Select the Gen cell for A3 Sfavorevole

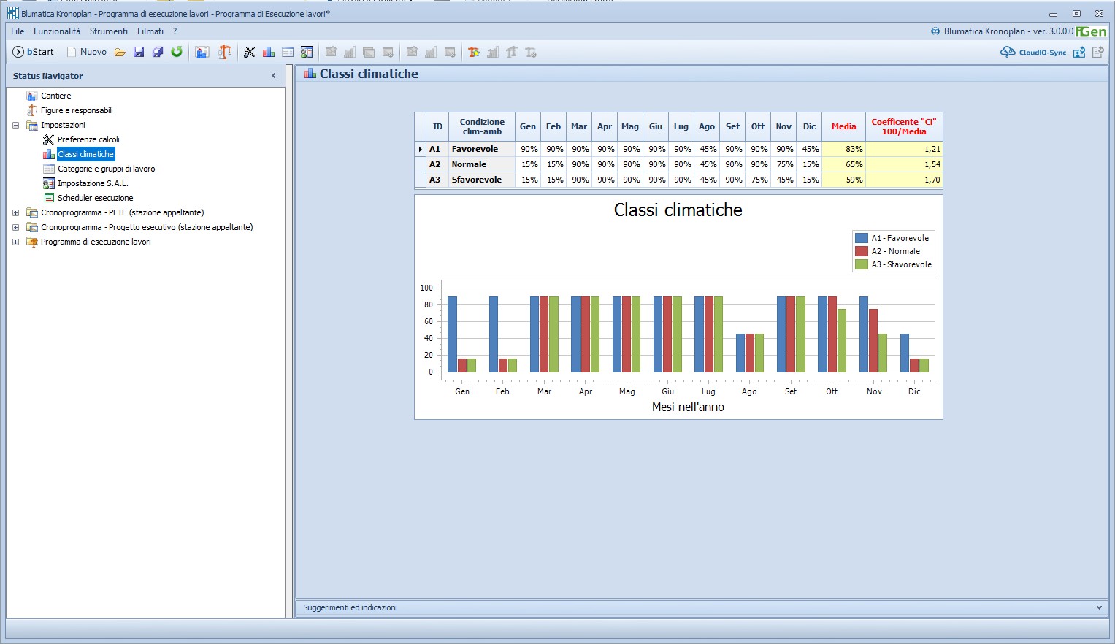click(x=528, y=180)
